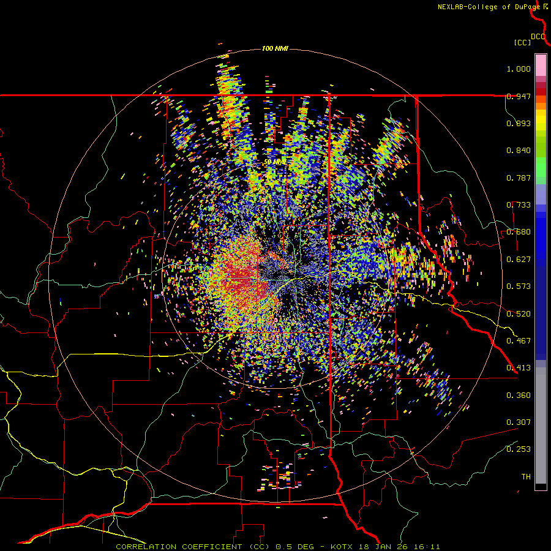Click the 16:11 timestamp in the caption
Viewport: 551px width, 551px height.
click(x=426, y=547)
